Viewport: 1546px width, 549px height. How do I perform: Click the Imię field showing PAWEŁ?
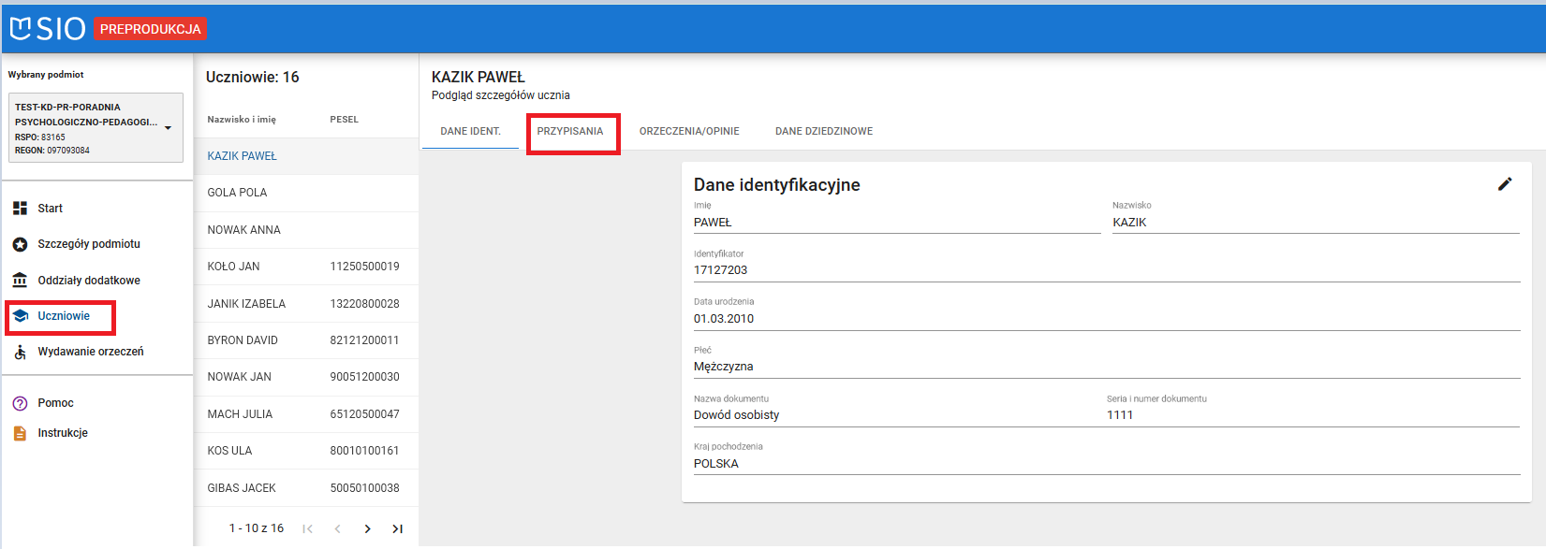pos(894,223)
